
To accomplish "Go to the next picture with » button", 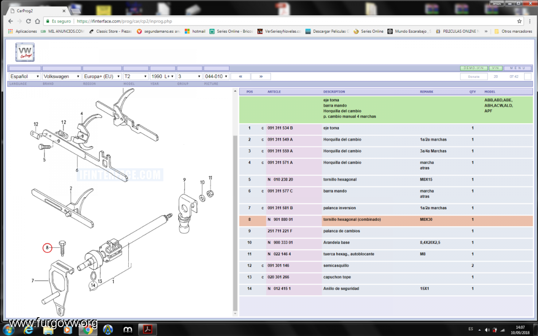I will 261,77.
